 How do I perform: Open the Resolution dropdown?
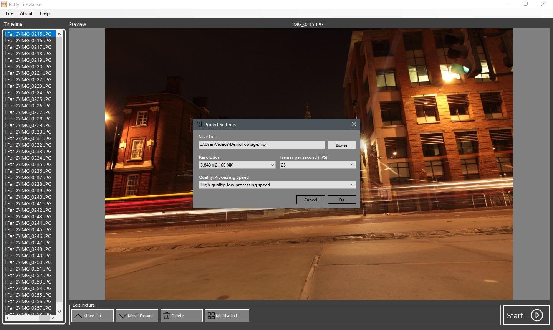pyautogui.click(x=237, y=165)
